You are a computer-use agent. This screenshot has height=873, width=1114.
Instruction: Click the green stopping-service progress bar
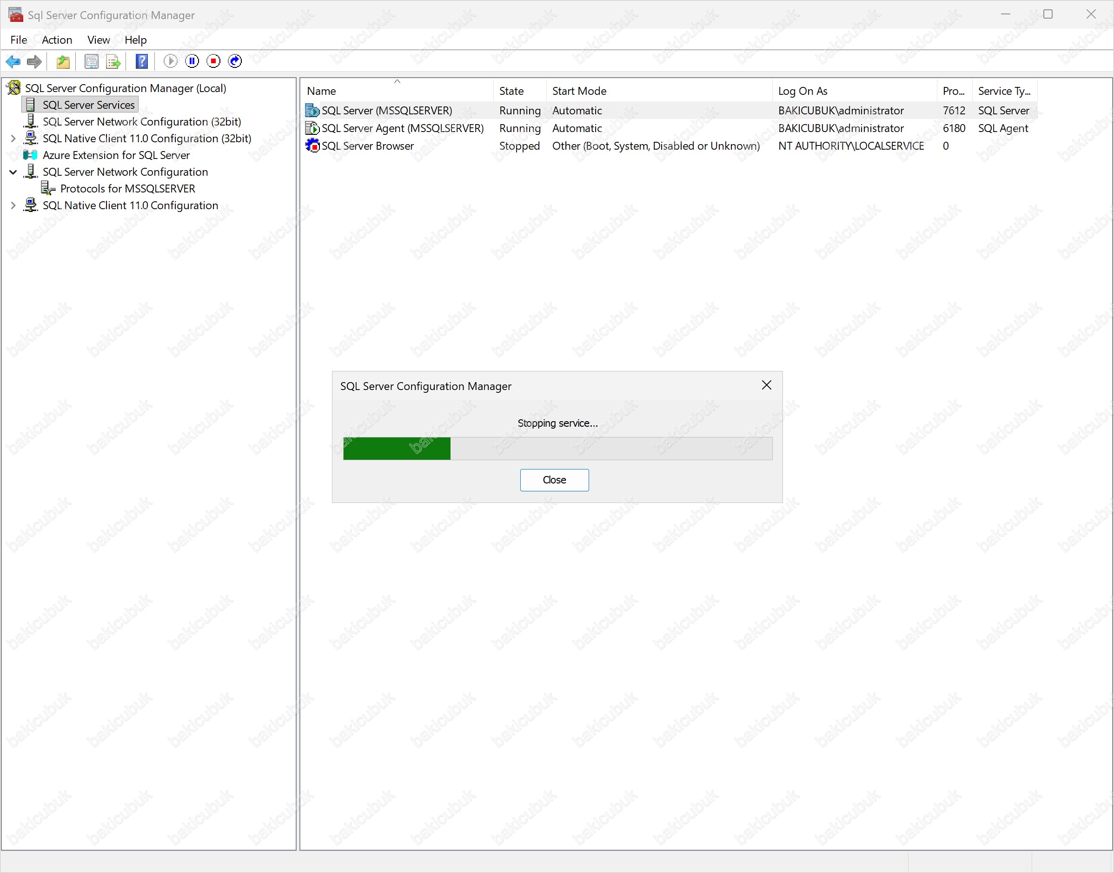tap(397, 449)
